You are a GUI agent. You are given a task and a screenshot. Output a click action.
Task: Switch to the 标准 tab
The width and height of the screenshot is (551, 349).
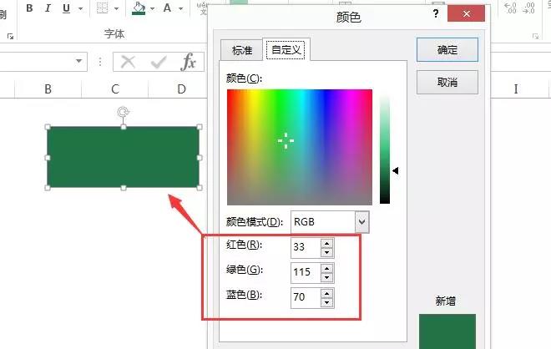tap(242, 50)
